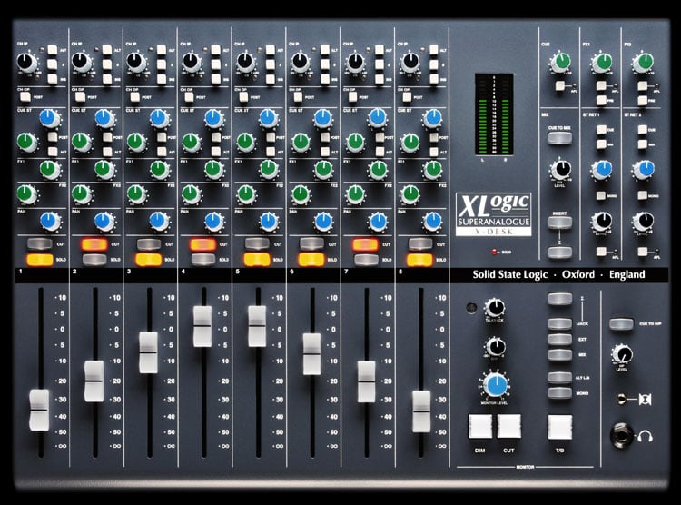Toggle channel 5 CUE ST ALT button
The image size is (681, 505).
pos(271,152)
